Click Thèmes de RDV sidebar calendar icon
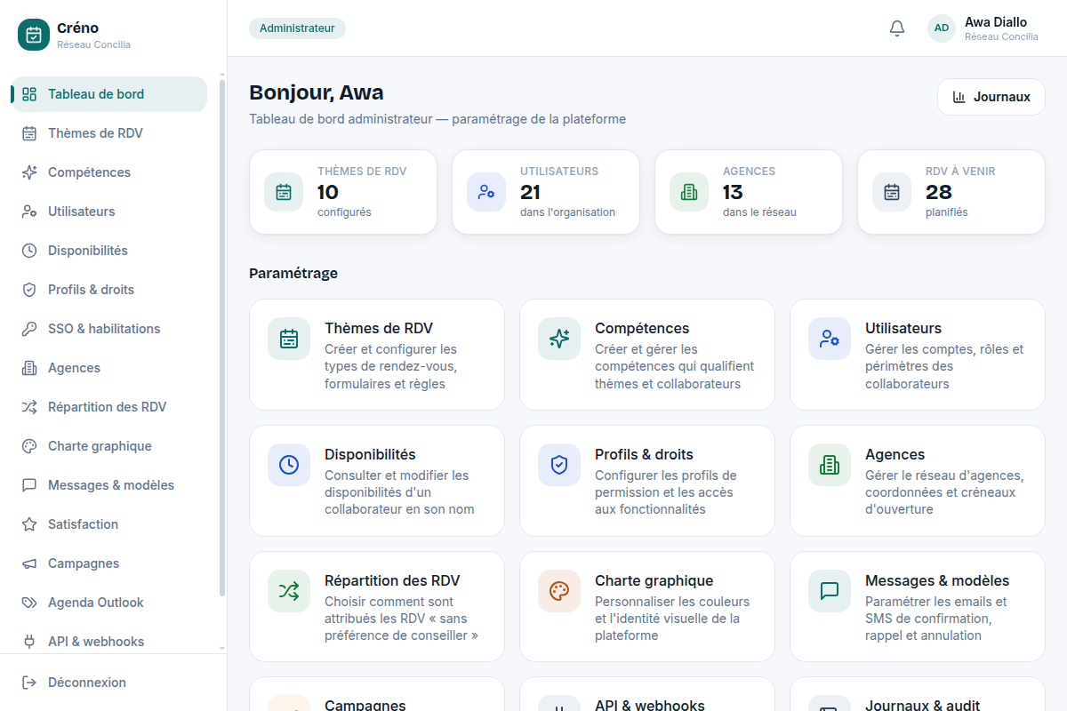Screen dimensions: 1067x711 pyautogui.click(x=29, y=133)
